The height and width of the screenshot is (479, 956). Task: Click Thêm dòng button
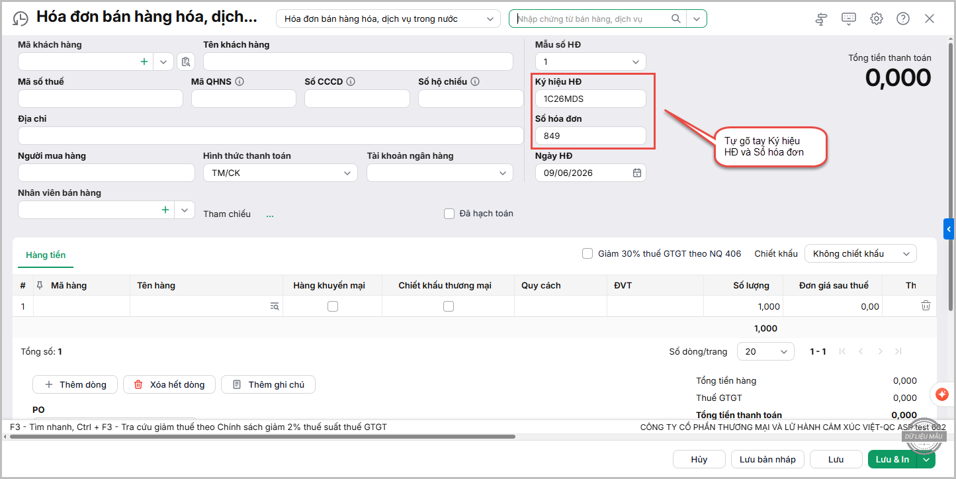pos(75,384)
